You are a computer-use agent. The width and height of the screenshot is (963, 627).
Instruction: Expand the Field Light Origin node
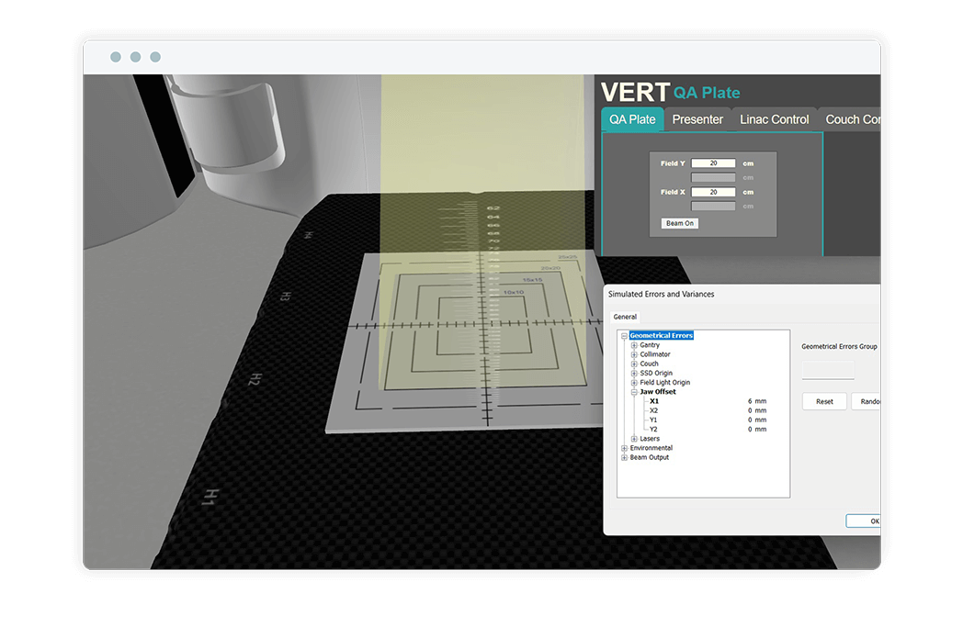634,382
